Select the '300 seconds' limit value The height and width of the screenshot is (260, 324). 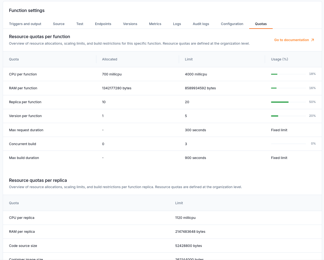[195, 130]
